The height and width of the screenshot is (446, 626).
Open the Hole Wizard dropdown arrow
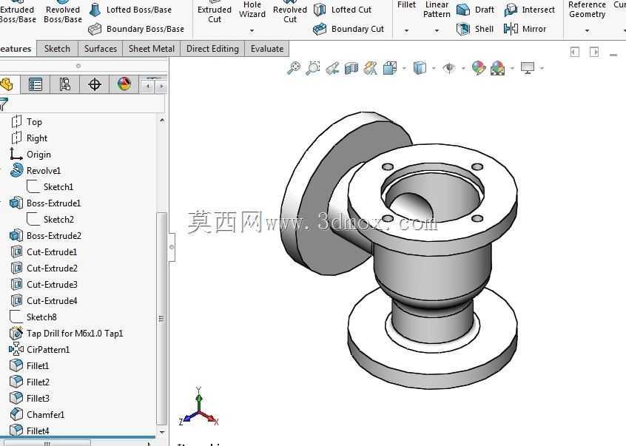coord(252,30)
